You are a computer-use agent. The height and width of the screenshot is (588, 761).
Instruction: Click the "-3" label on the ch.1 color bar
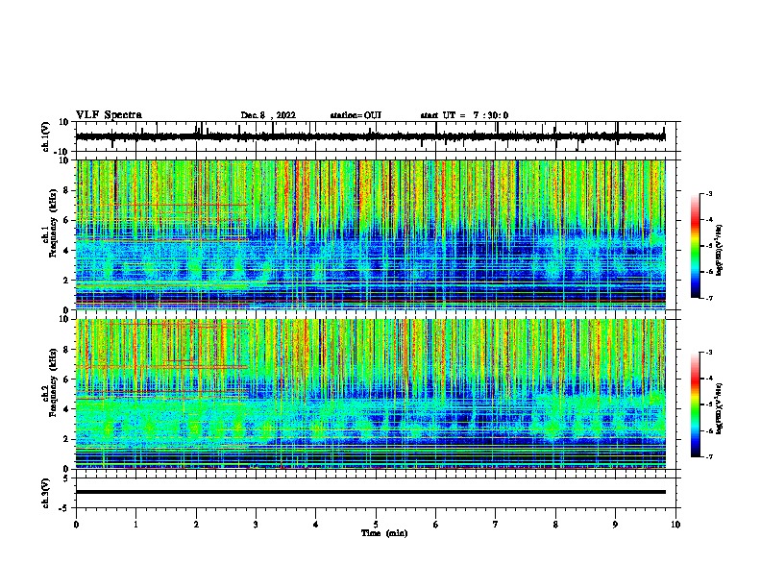coord(709,194)
